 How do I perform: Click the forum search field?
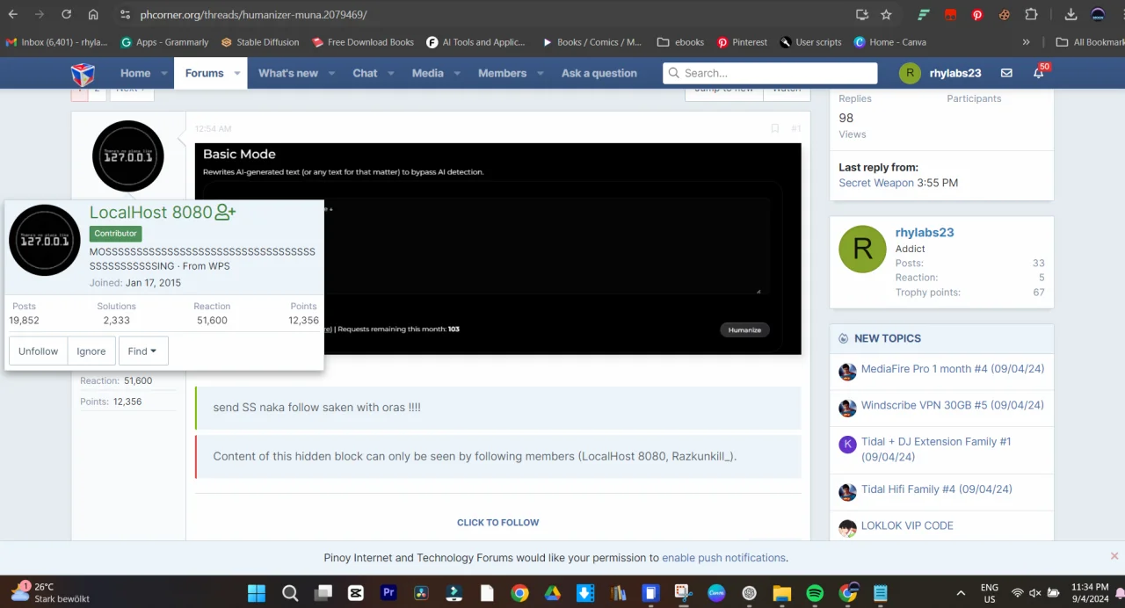[x=770, y=74]
